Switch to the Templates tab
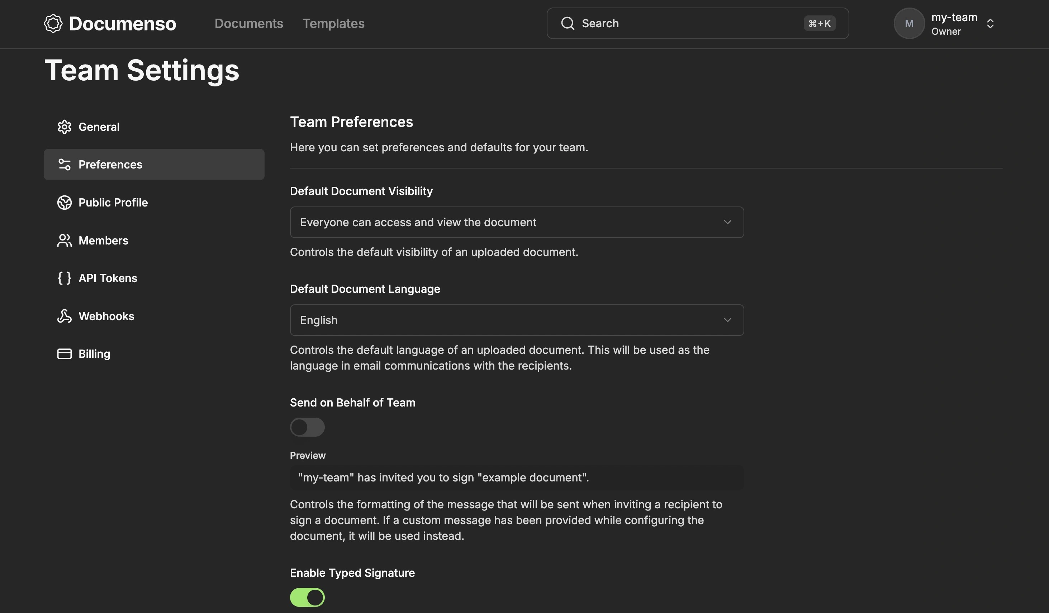 (333, 24)
